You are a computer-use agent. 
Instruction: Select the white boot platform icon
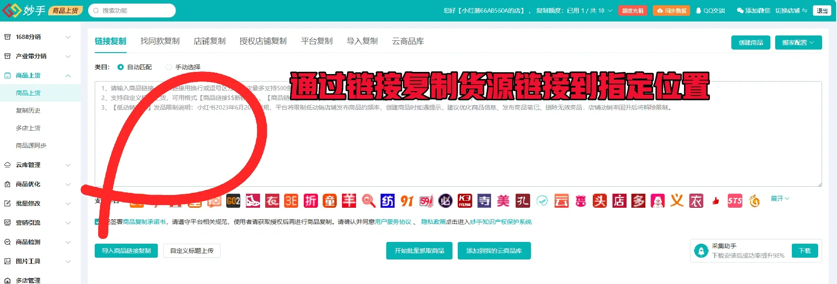(x=253, y=201)
